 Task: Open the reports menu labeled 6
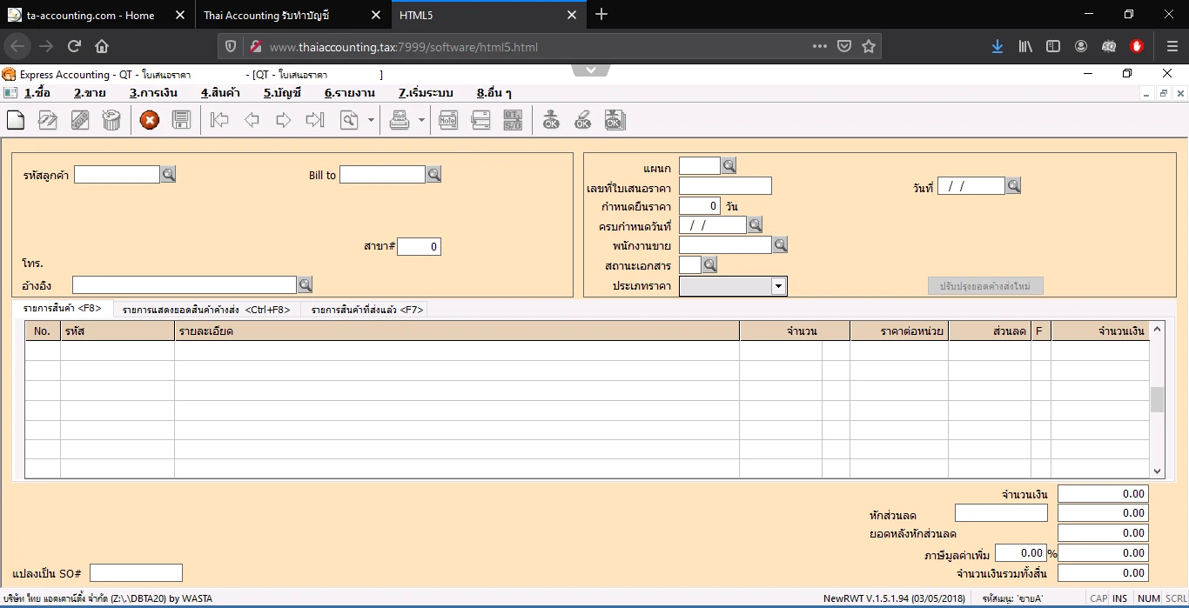[349, 93]
